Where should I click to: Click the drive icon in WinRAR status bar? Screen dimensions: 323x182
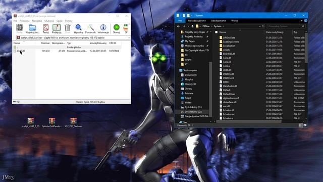click(x=15, y=102)
